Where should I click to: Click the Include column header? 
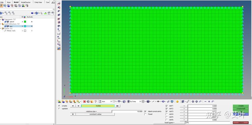[x=30, y=17]
